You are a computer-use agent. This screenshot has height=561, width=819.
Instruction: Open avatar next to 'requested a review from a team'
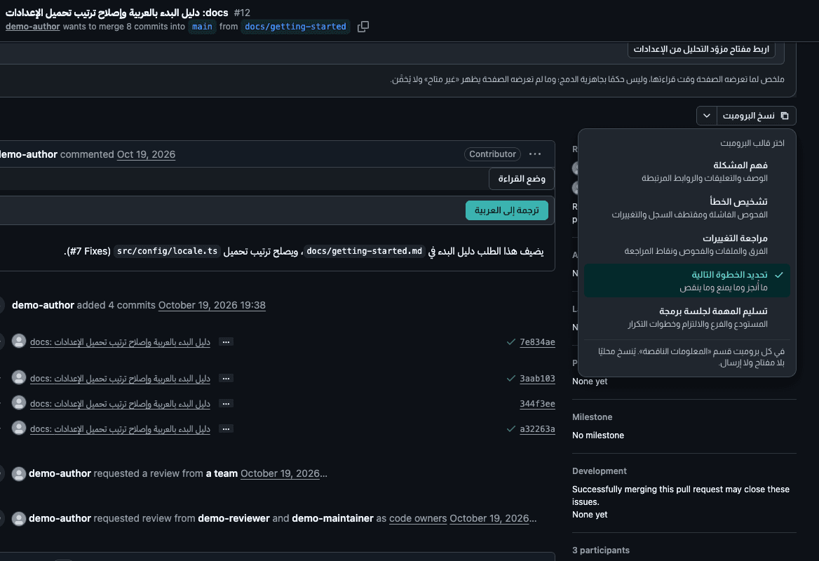click(x=19, y=474)
